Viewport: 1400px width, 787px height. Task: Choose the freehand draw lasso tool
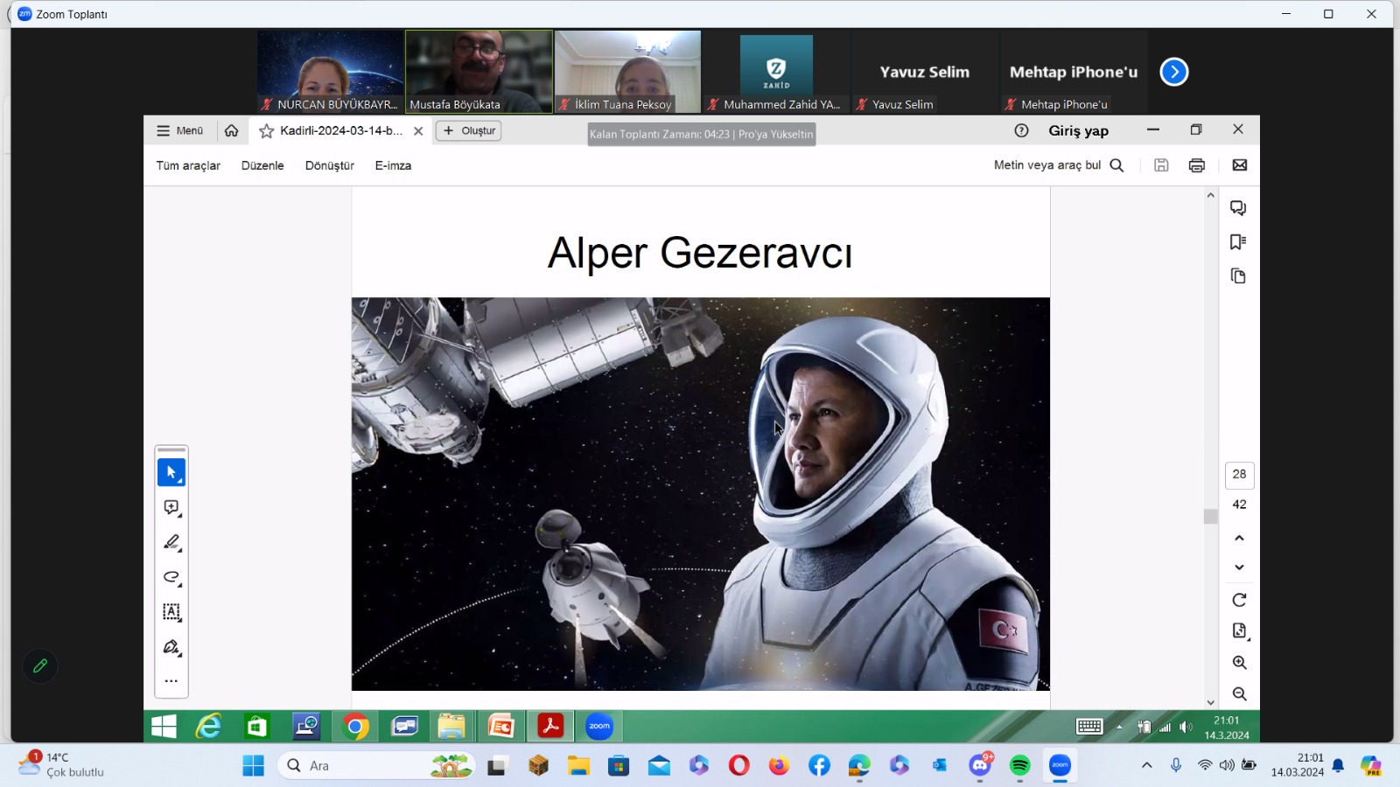point(171,578)
